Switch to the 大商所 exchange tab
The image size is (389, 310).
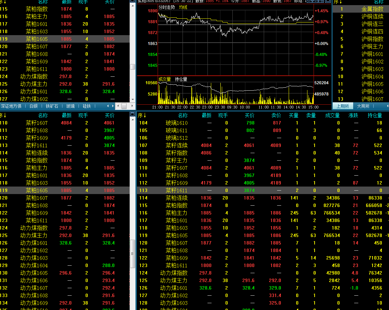[363, 106]
